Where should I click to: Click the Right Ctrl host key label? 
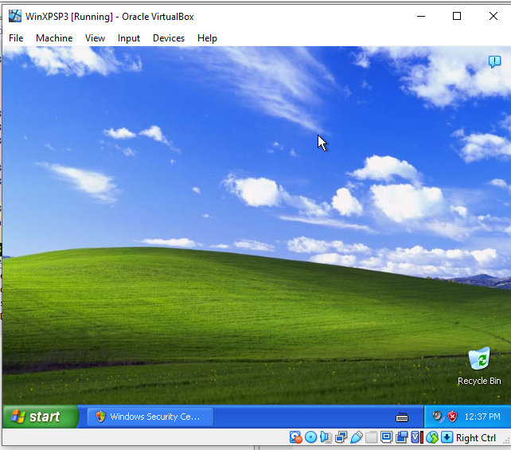(476, 437)
